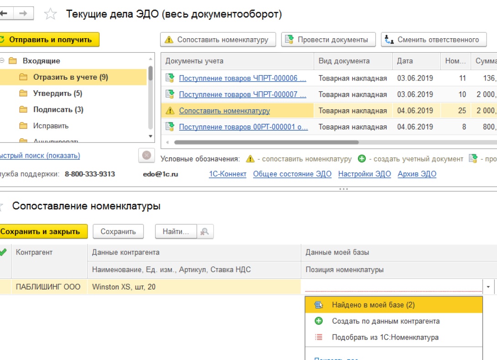
Task: Star the Текущие дела ЭДО page as favorite
Action: (51, 14)
